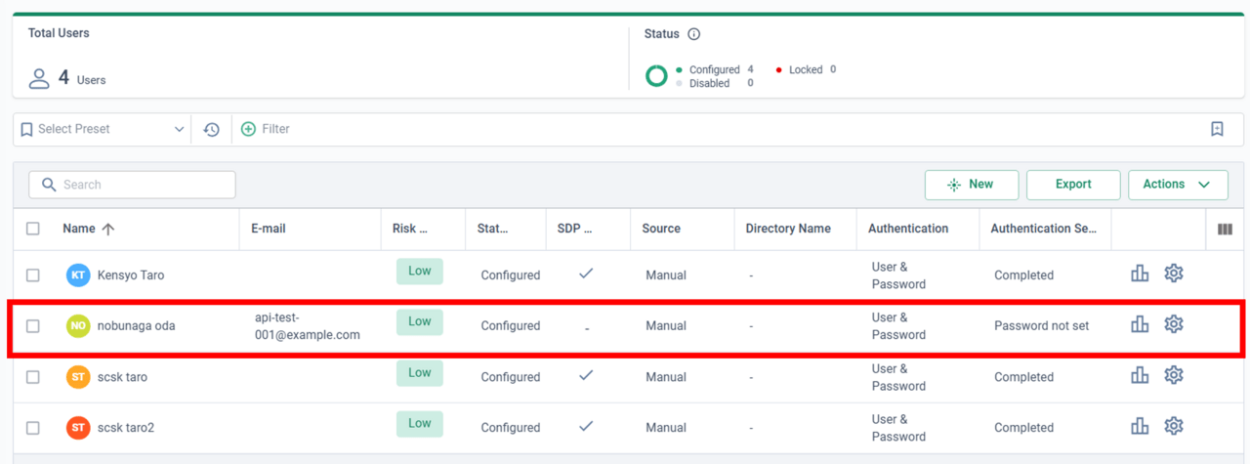This screenshot has width=1250, height=464.
Task: Click the Status info icon
Action: pyautogui.click(x=694, y=34)
